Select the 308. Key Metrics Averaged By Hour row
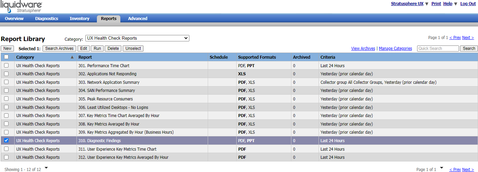This screenshot has width=478, height=172. [x=239, y=124]
